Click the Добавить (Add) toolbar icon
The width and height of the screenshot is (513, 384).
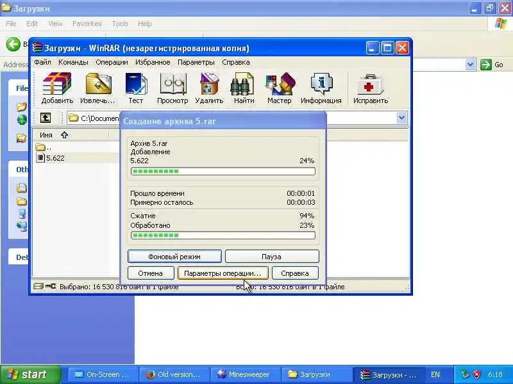(x=57, y=88)
